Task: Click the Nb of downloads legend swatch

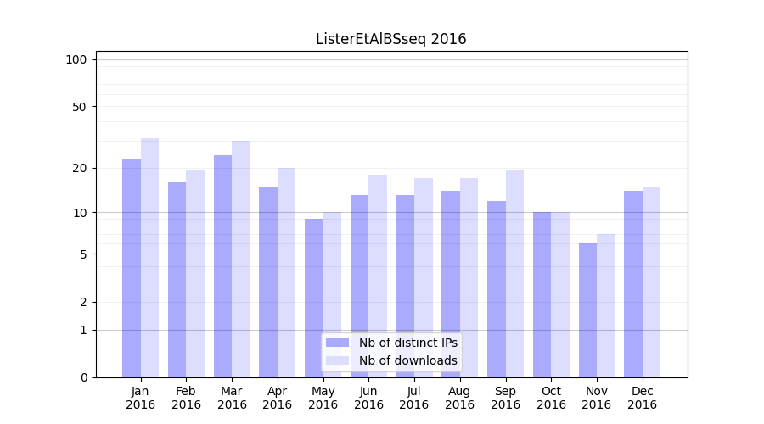Action: [337, 360]
